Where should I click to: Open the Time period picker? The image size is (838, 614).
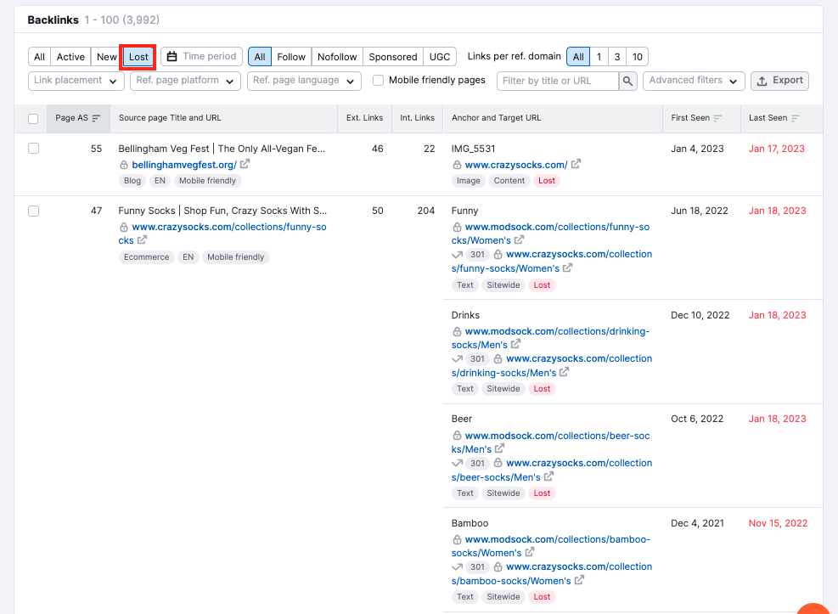(x=202, y=56)
